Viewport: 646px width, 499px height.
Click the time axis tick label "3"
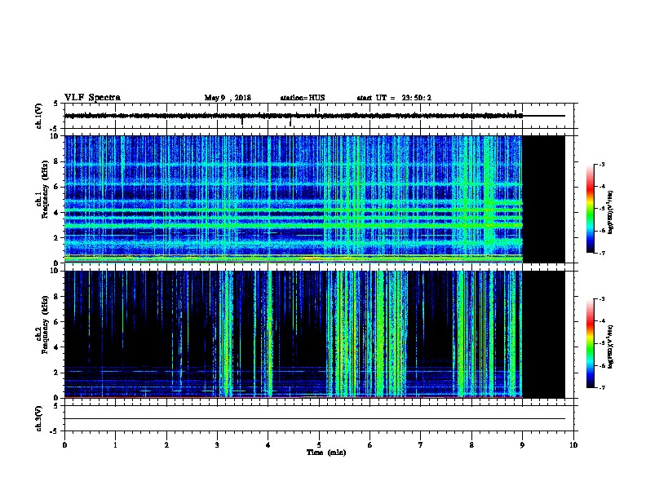click(x=217, y=445)
